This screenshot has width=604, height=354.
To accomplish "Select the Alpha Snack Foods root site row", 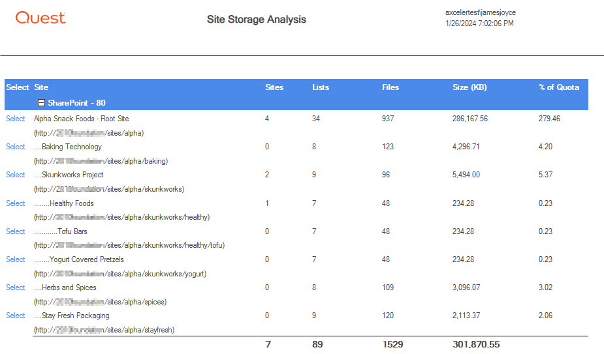I will tap(16, 119).
